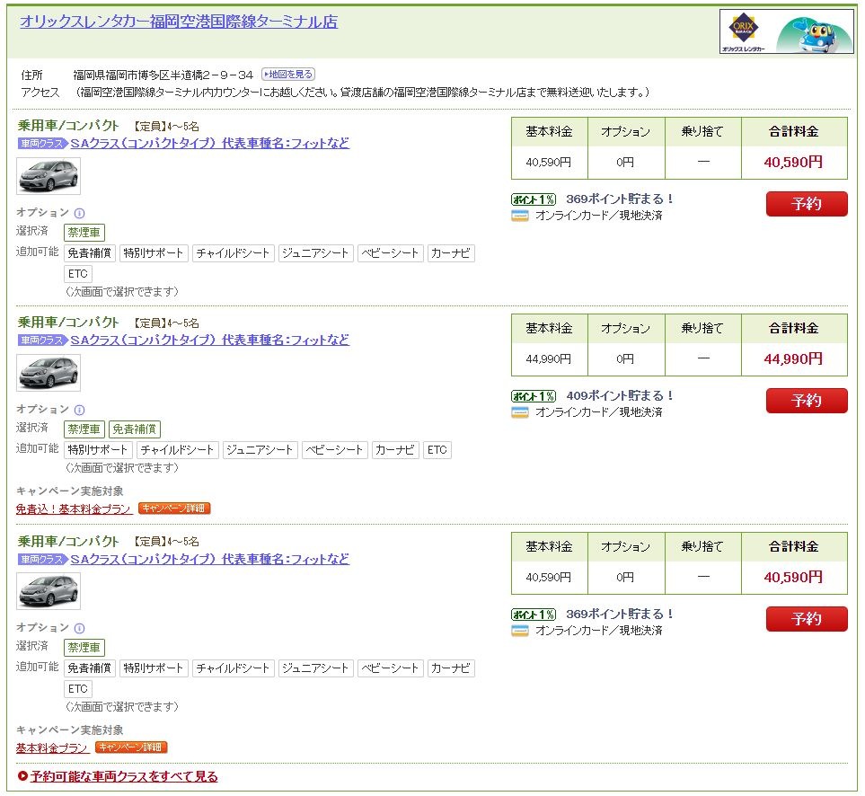Choose チャイルドシート option in the last listing
This screenshot has height=796, width=865.
(x=234, y=668)
